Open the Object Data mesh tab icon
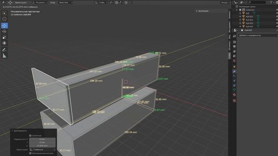The width and height of the screenshot is (278, 156). pos(235,90)
